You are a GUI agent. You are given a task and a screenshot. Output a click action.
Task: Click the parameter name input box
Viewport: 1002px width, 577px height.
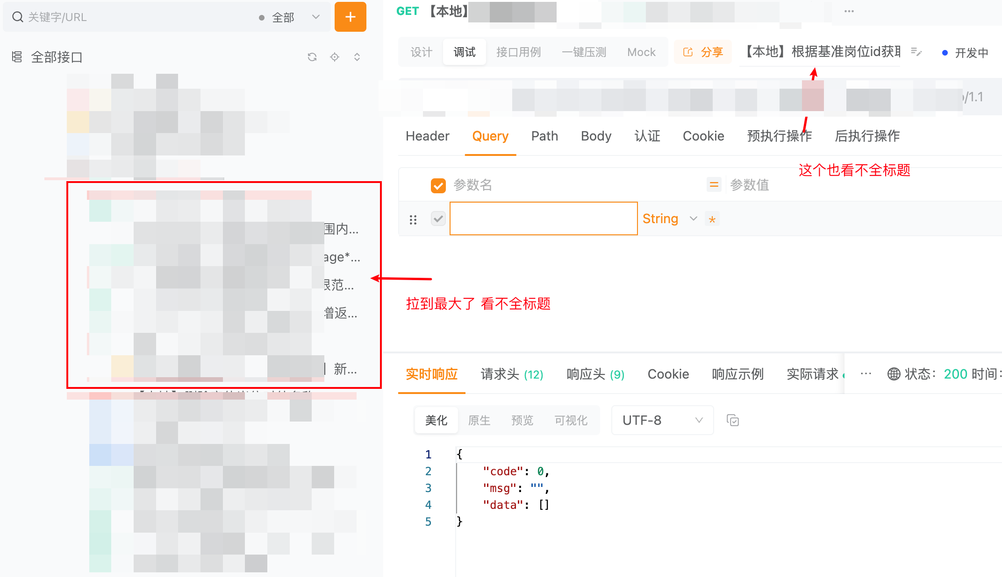coord(544,218)
